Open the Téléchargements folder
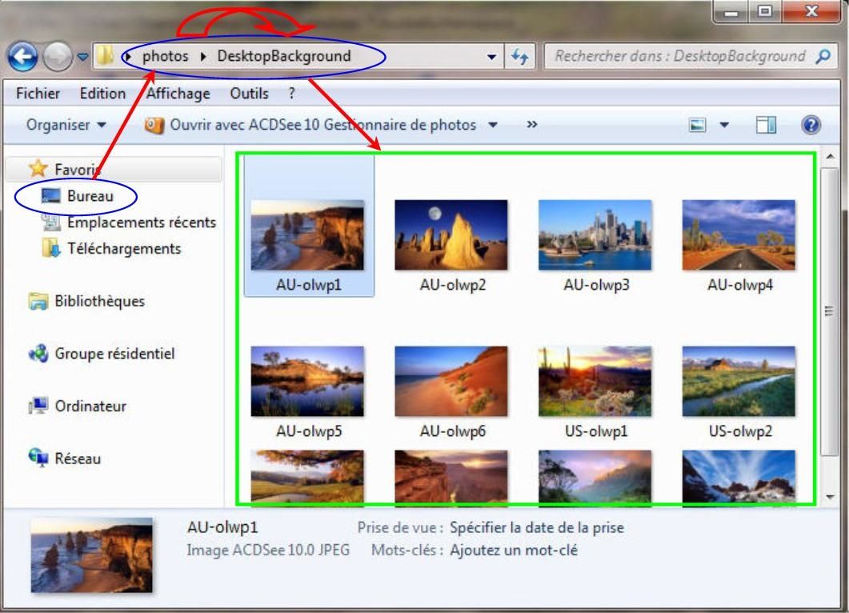This screenshot has width=849, height=613. tap(124, 249)
